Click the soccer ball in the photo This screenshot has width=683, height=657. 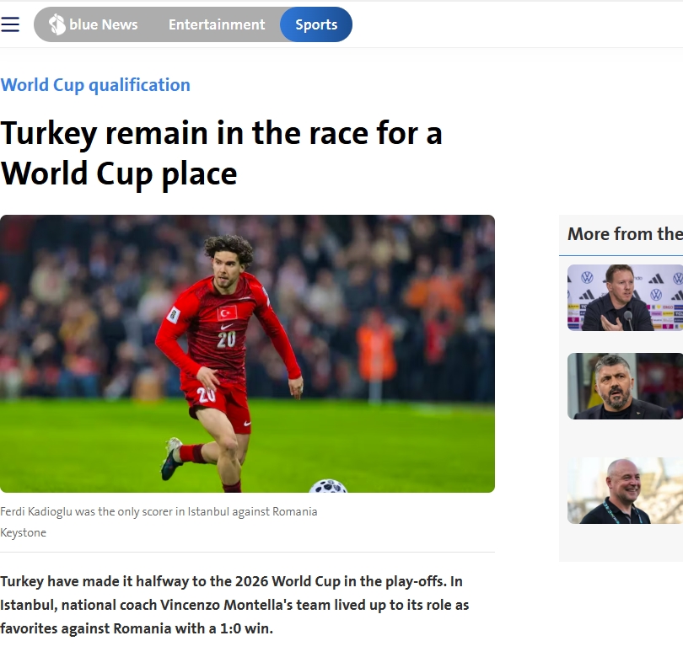click(x=328, y=486)
